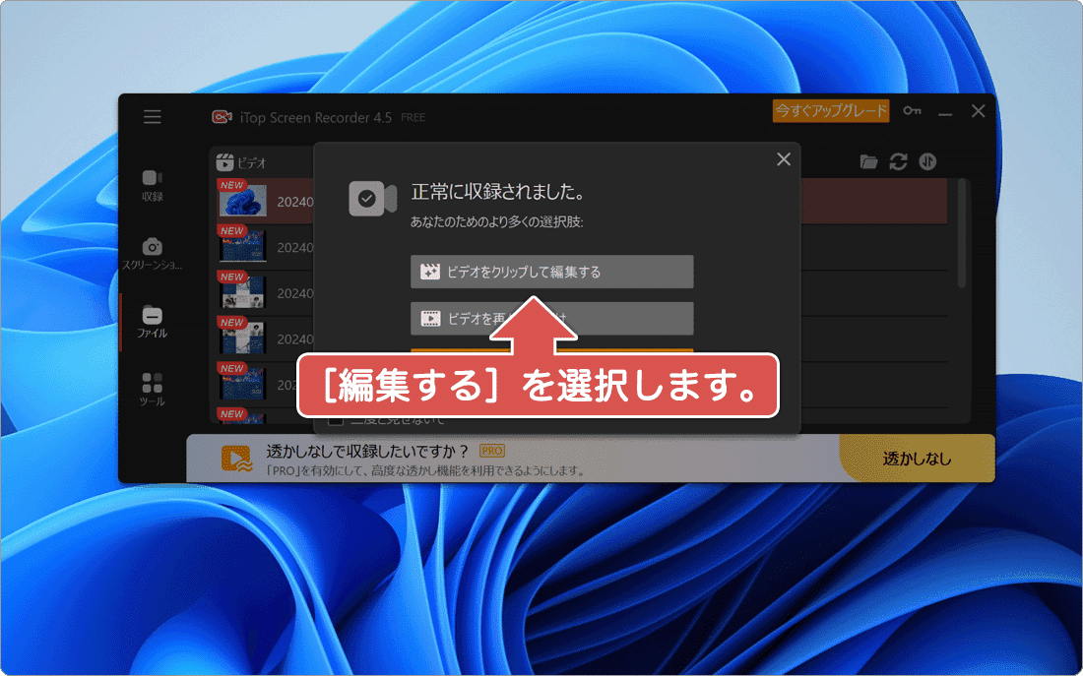
Task: Click the 透かしなし watermark-free button
Action: click(x=917, y=459)
